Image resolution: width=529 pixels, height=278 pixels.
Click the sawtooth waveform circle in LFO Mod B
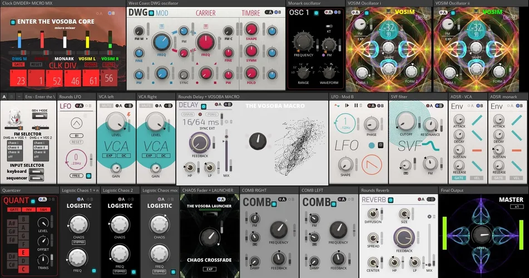coord(372,165)
